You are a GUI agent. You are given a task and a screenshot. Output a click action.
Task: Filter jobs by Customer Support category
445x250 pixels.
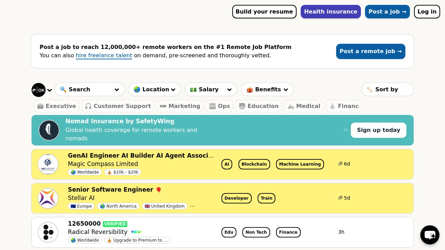[118, 106]
